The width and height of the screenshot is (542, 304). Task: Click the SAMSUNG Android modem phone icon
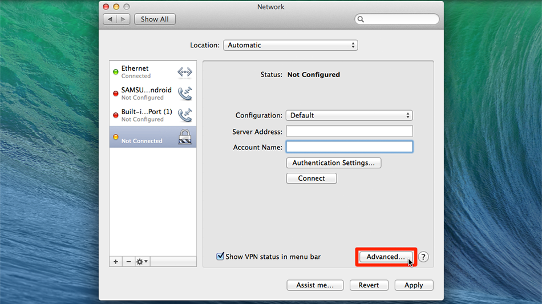pos(184,94)
